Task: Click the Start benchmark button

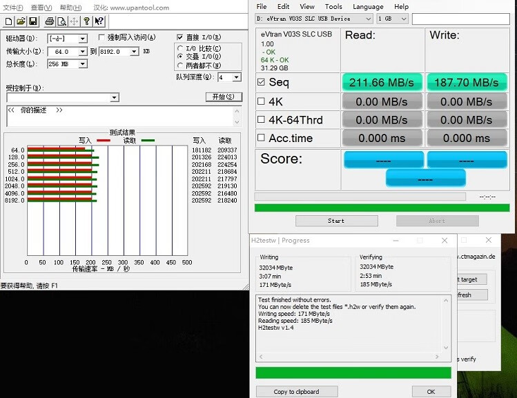Action: pyautogui.click(x=336, y=221)
